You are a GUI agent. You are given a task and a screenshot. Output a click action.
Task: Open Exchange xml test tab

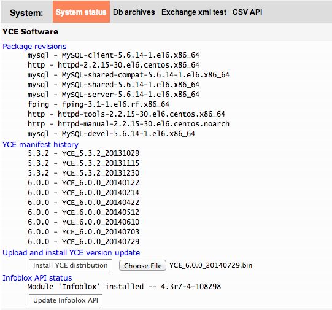[x=194, y=12]
